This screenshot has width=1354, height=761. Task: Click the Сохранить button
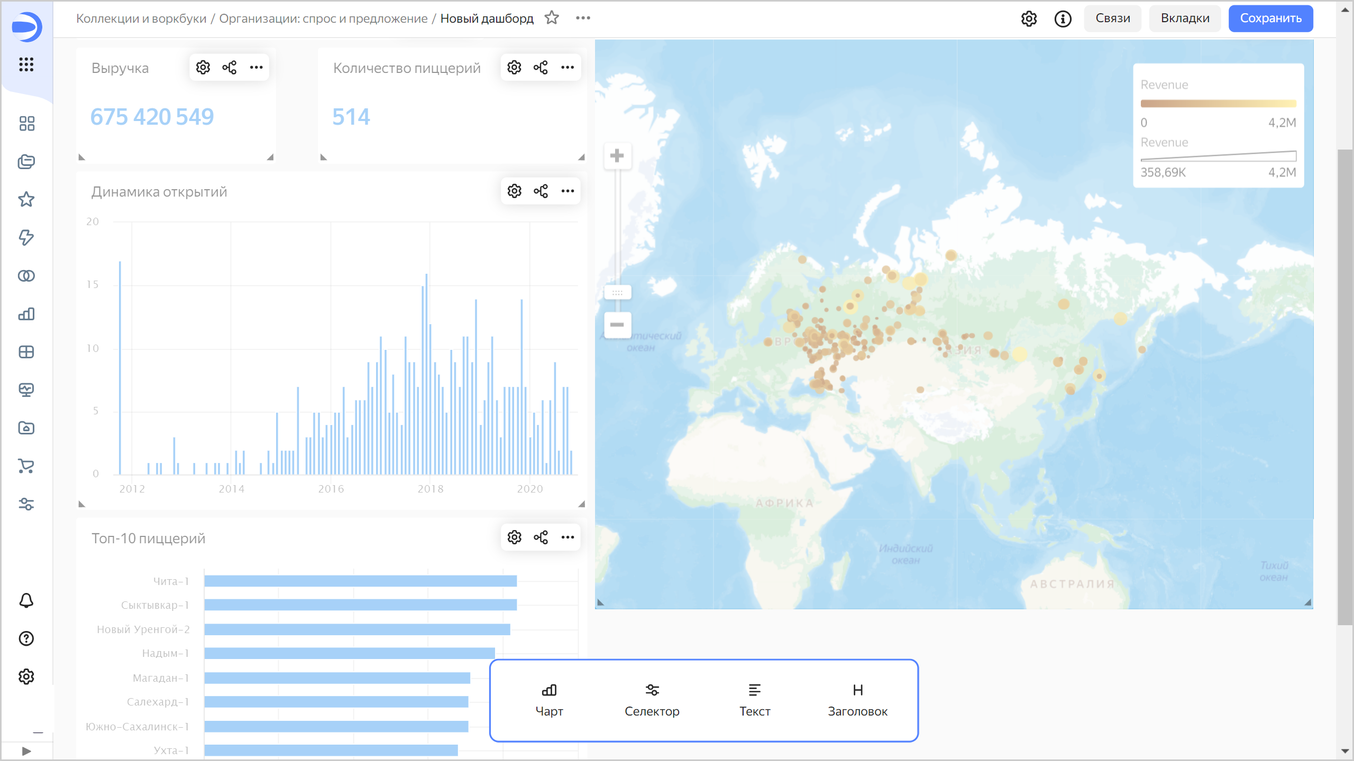point(1270,18)
